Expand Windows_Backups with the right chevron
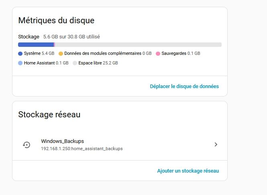Viewport: 267px width, 195px height. coord(216,145)
